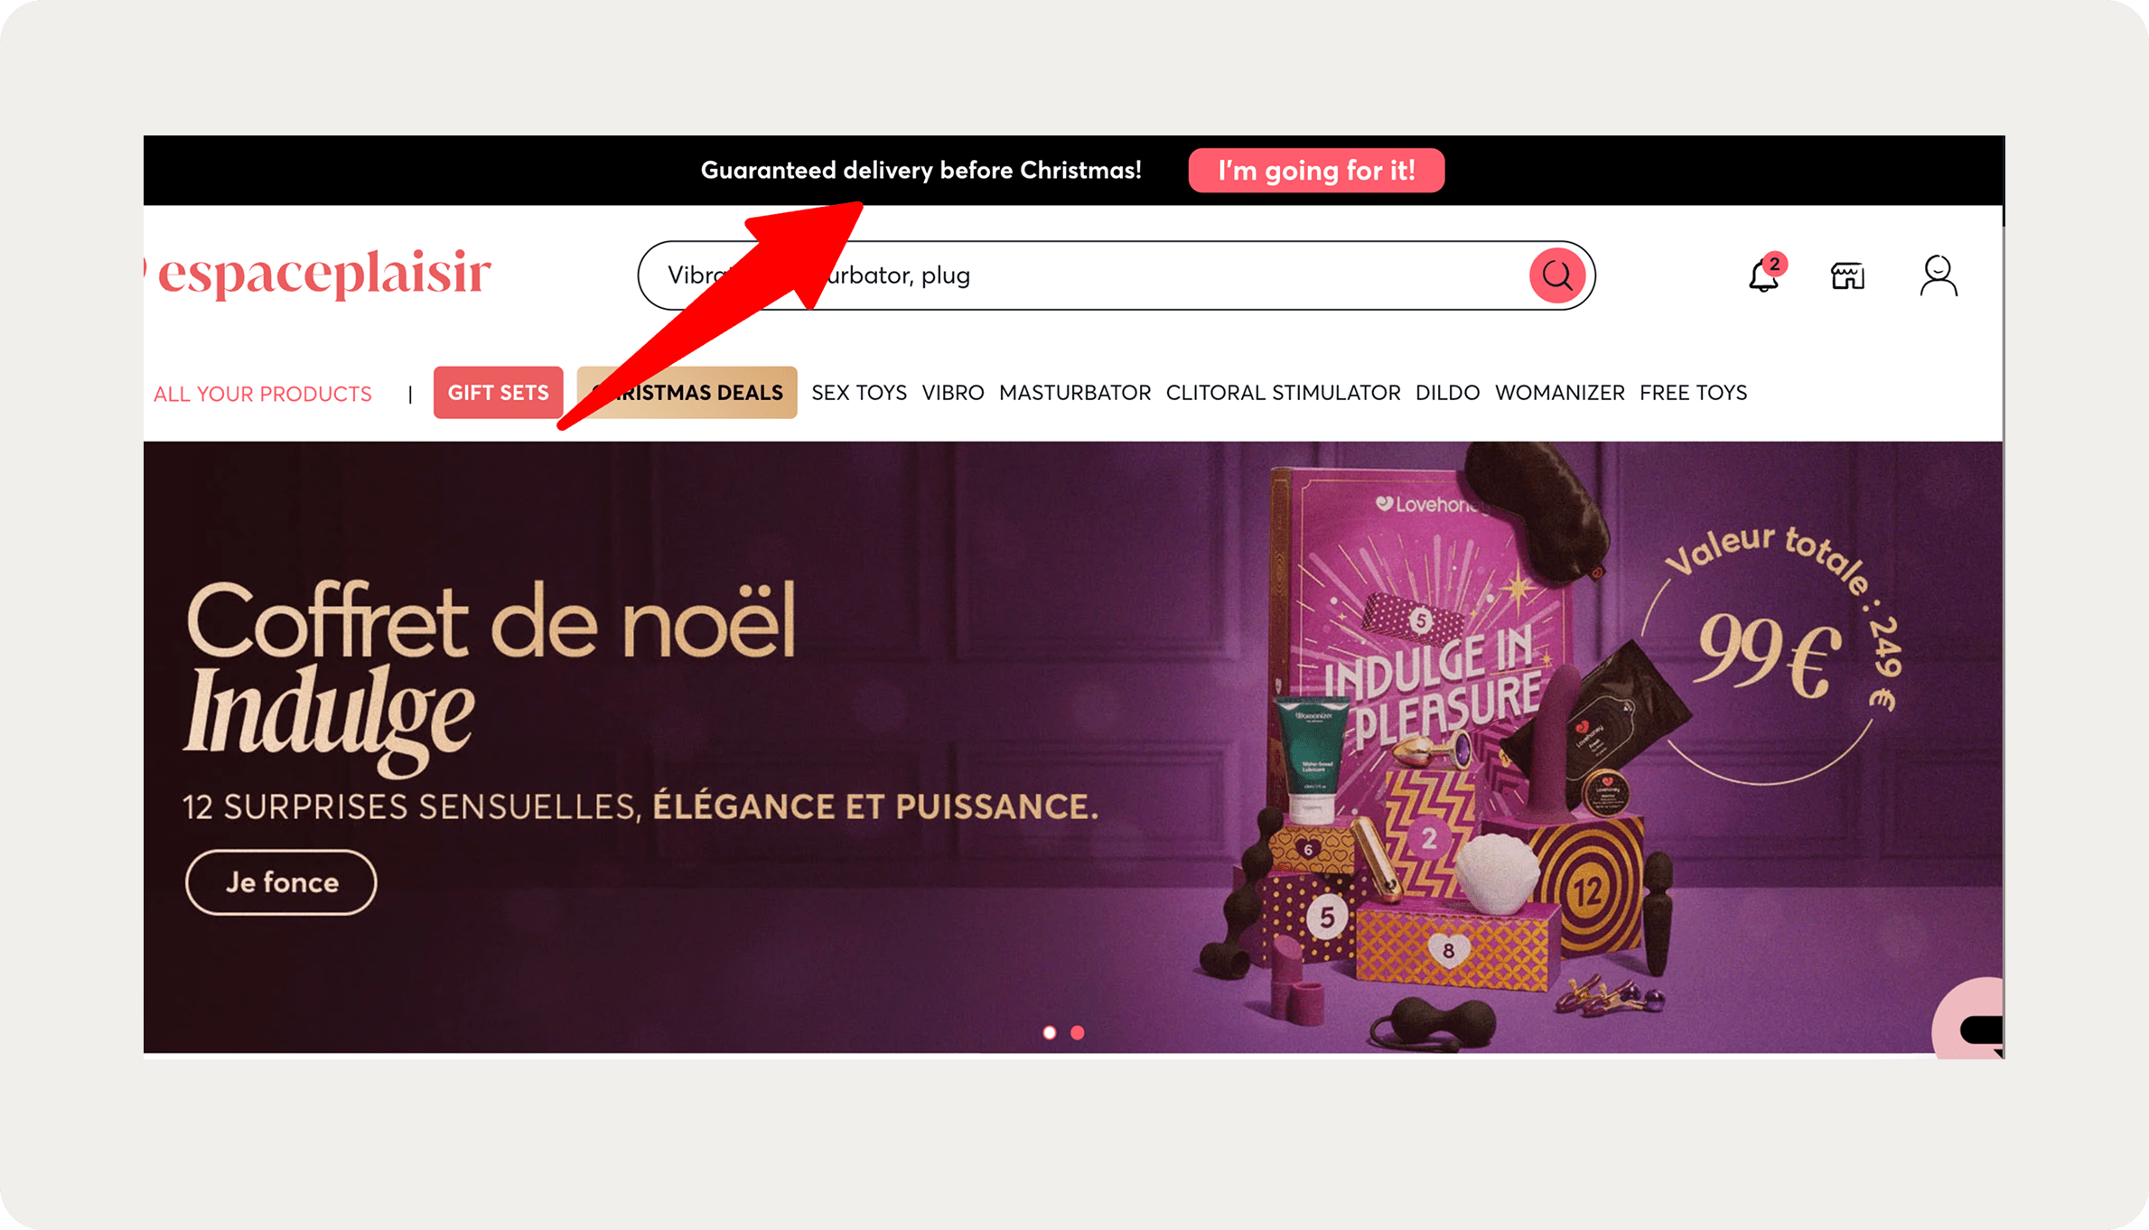2149x1230 pixels.
Task: Expand the CLITORAL STIMULATOR menu
Action: pyautogui.click(x=1283, y=393)
